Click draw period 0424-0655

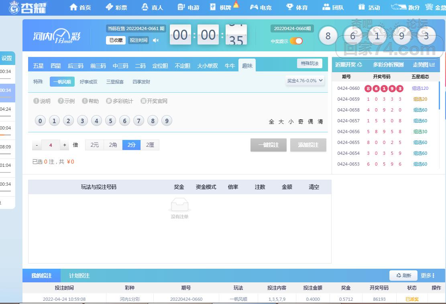348,142
